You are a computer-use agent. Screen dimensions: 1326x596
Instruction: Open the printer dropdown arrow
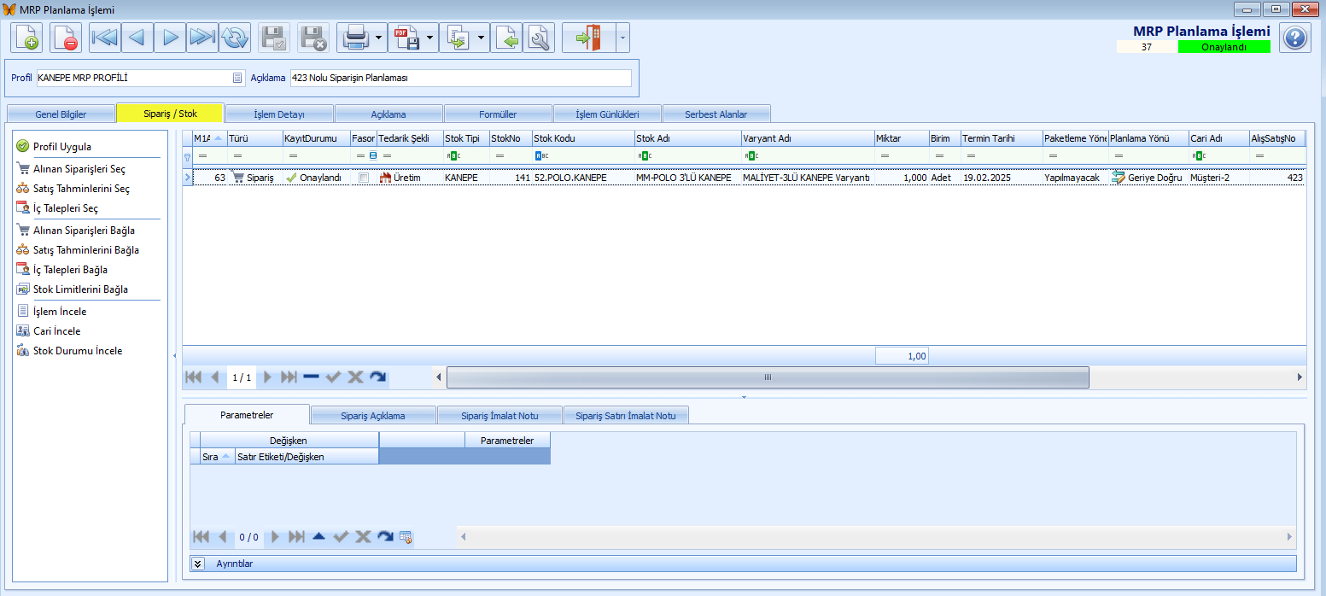pos(378,38)
